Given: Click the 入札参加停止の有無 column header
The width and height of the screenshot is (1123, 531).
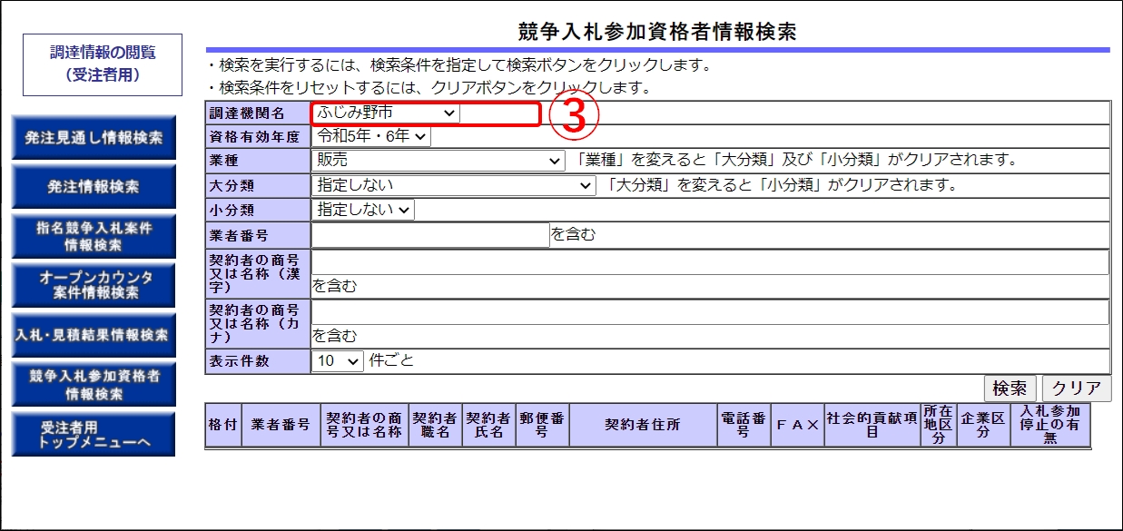Looking at the screenshot, I should point(1050,425).
